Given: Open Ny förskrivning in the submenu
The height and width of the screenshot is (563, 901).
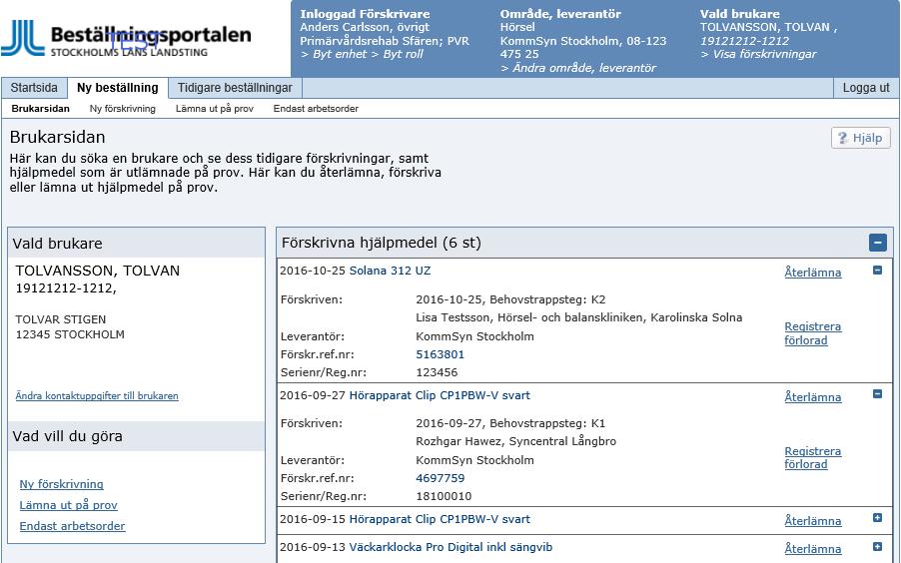Looking at the screenshot, I should click(x=123, y=109).
